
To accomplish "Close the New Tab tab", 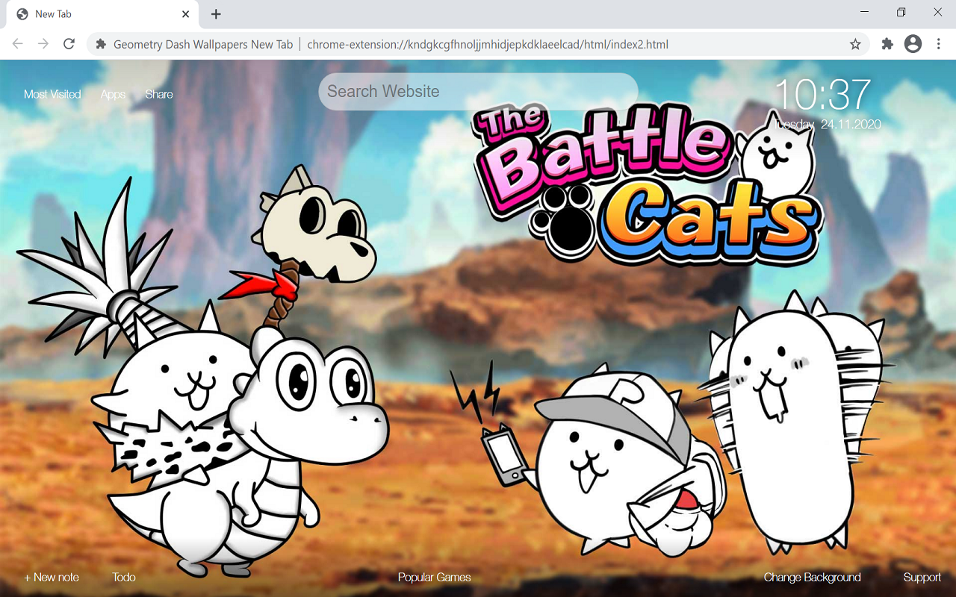I will [185, 14].
